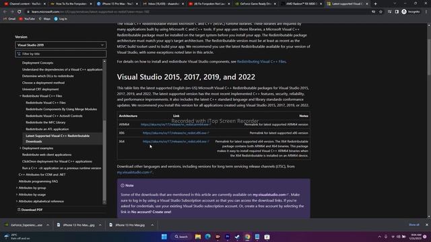The height and width of the screenshot is (242, 431).
Task: Switch to AMD Radeon RX 6800 tab
Action: click(301, 4)
